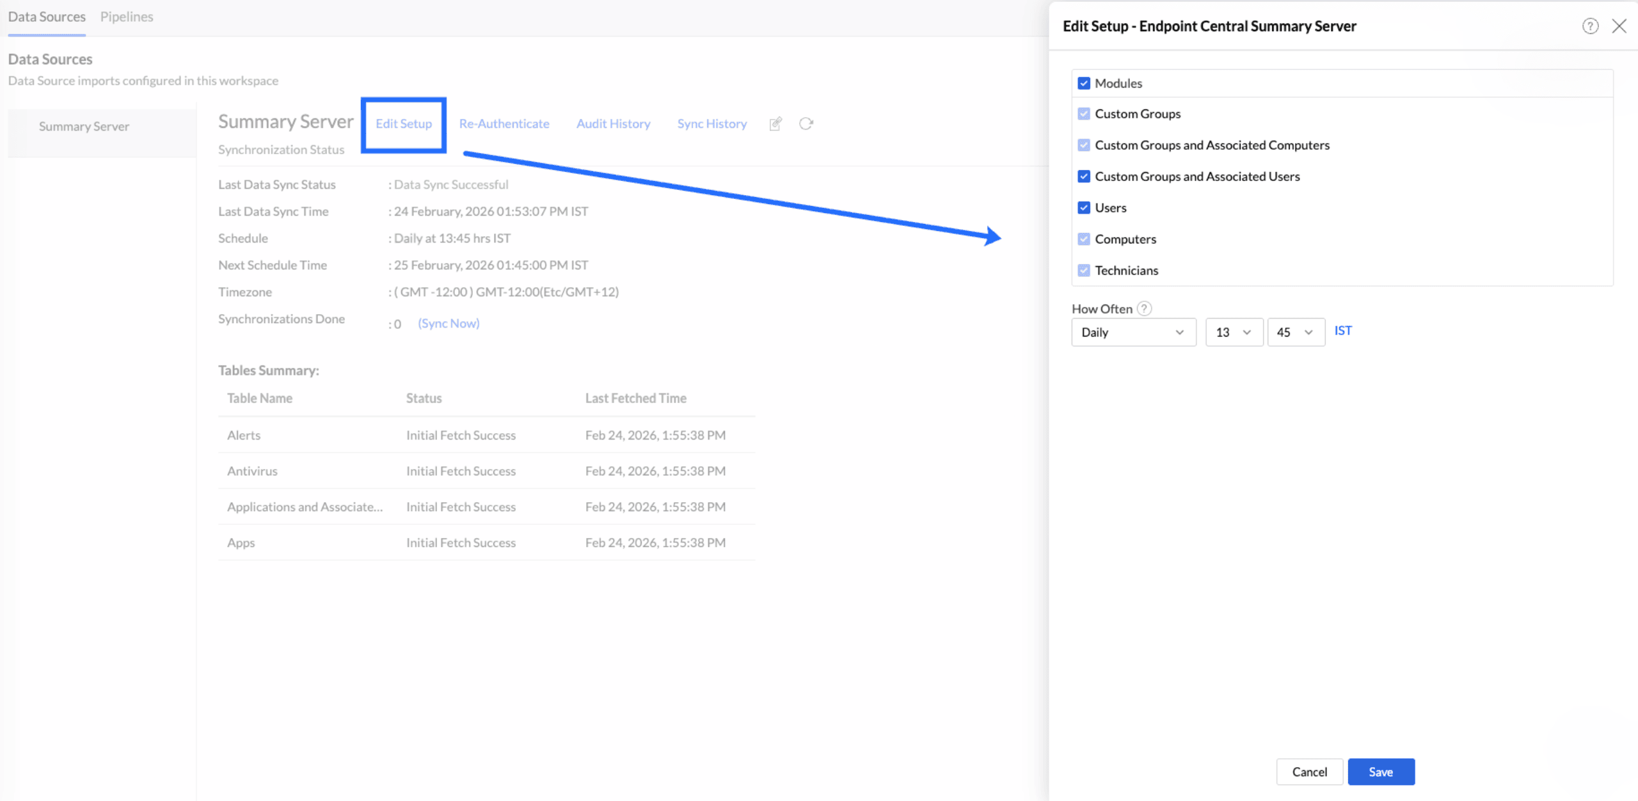This screenshot has width=1638, height=801.
Task: Click the IST timezone link
Action: tap(1343, 331)
